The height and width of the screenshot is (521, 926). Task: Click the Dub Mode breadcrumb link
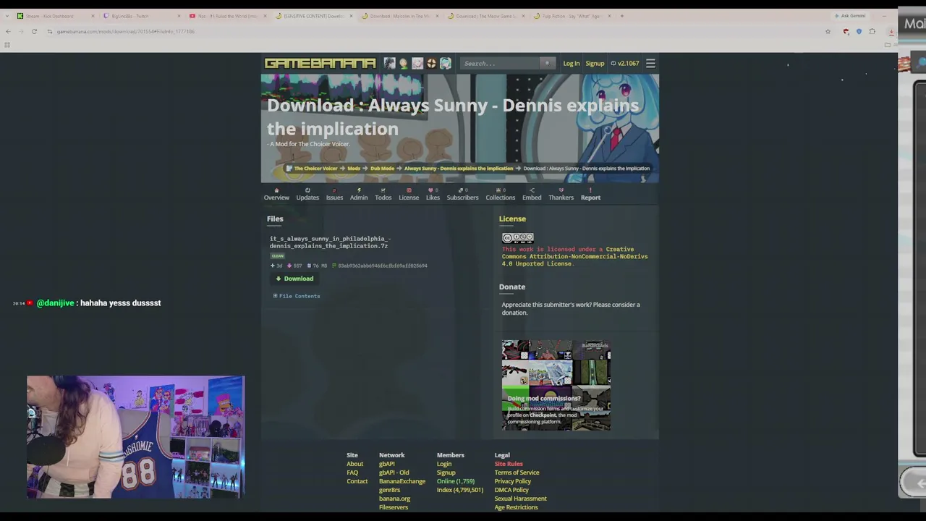click(382, 169)
